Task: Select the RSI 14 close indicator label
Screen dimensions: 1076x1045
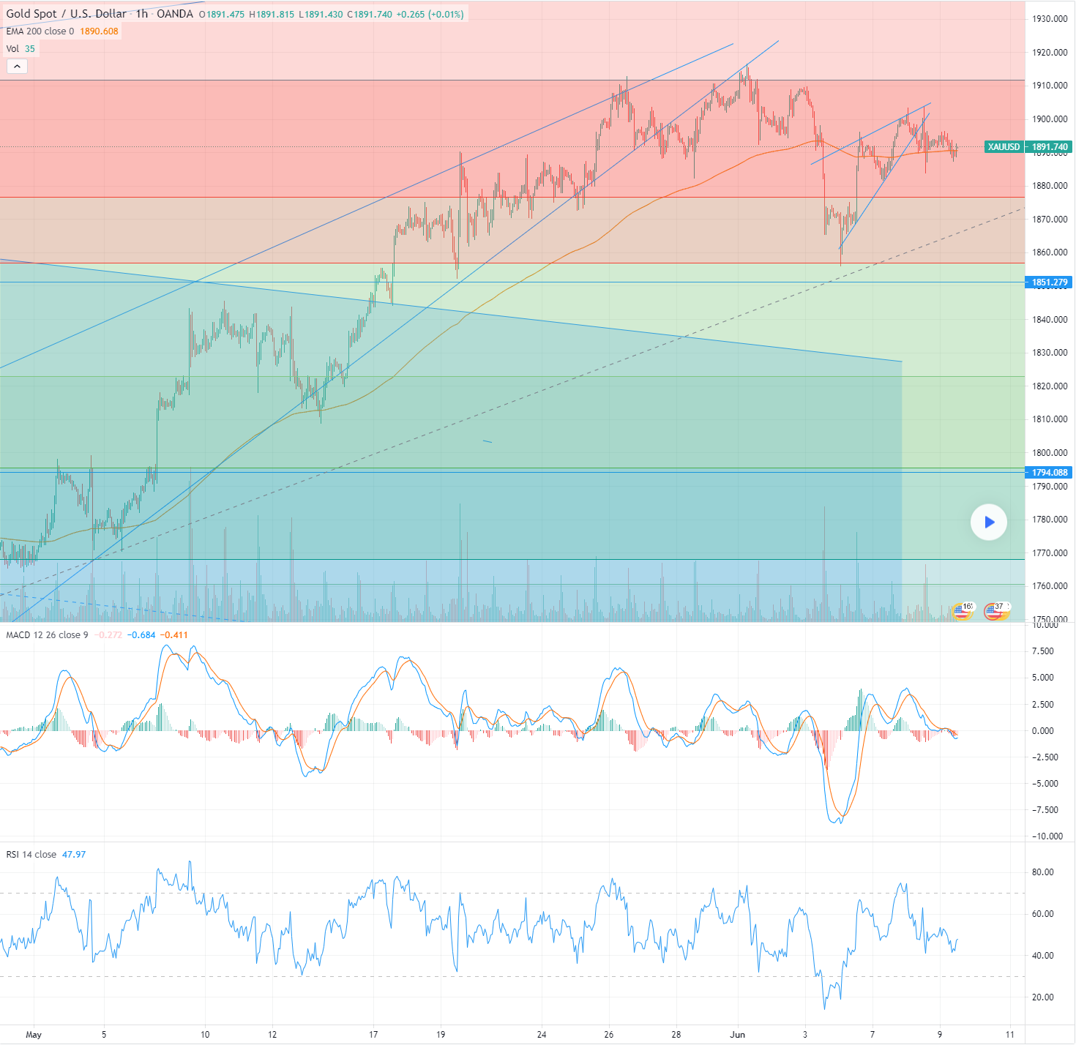Action: coord(31,855)
